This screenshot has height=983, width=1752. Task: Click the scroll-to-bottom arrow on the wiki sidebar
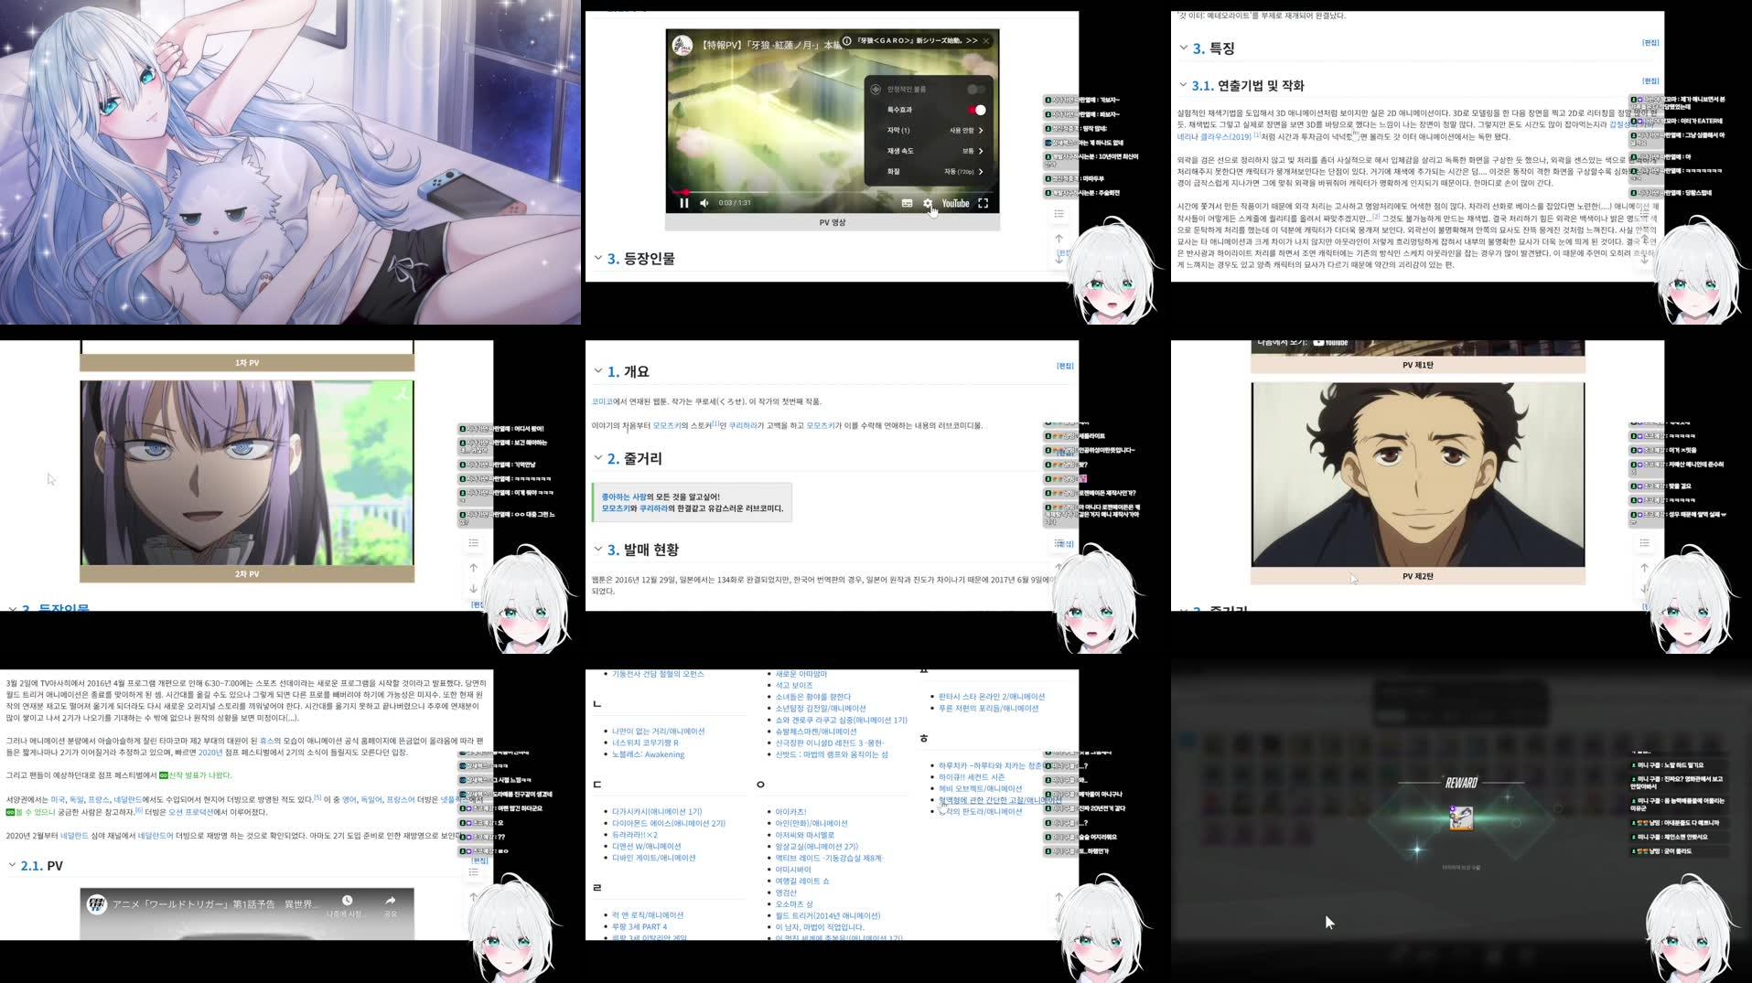1059,261
